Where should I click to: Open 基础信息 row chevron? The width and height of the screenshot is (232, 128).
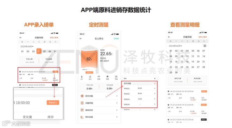coord(117,110)
